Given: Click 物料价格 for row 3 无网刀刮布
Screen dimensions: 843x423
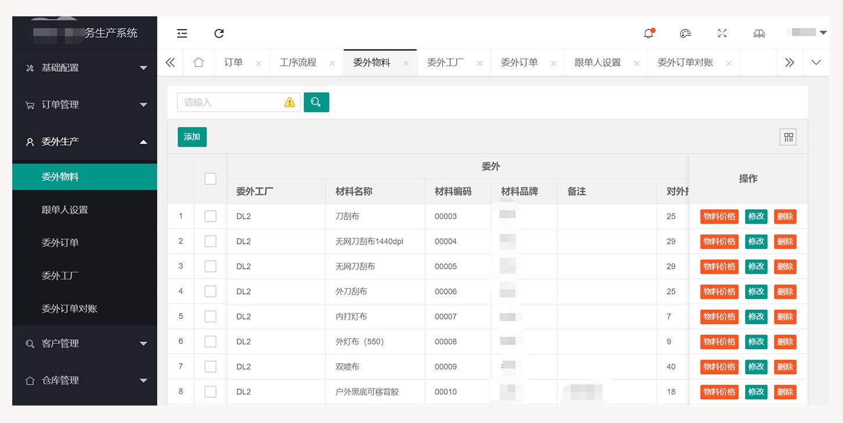Looking at the screenshot, I should click(719, 266).
